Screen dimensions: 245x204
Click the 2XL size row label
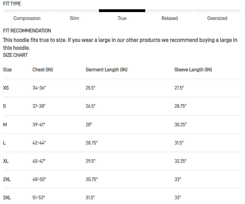(7, 179)
